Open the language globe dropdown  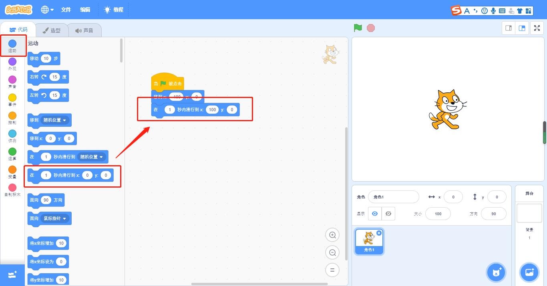(47, 10)
